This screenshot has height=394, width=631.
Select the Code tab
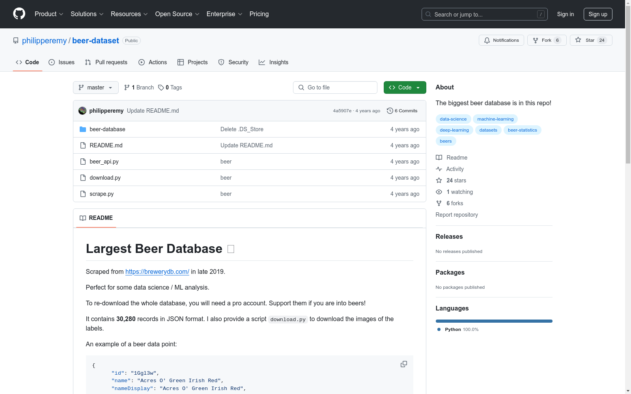28,62
